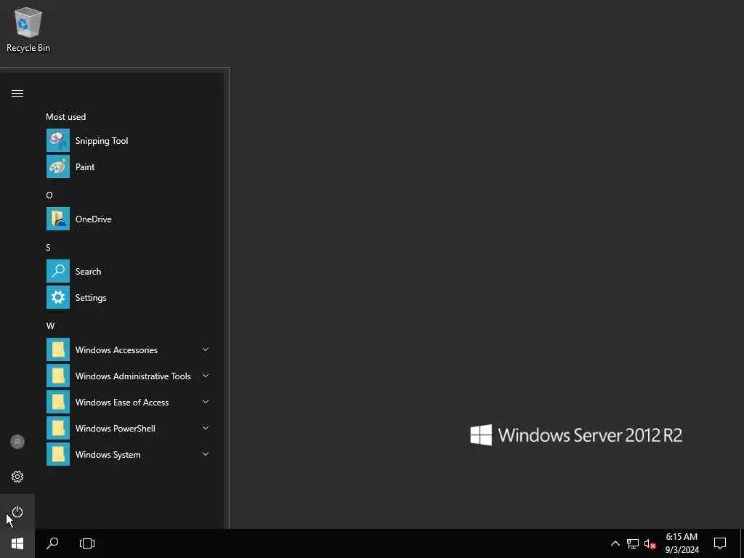
Task: Click the "Windows Ease of Access" text label
Action: pyautogui.click(x=122, y=403)
